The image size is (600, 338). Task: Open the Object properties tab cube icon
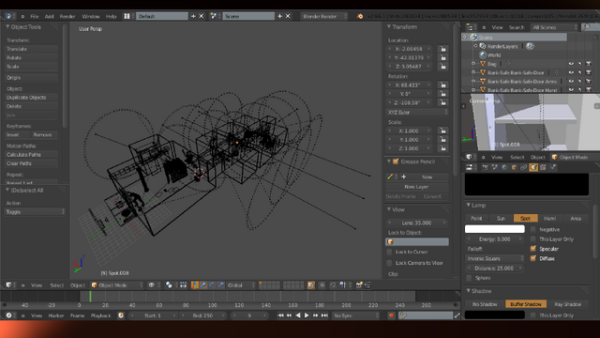pos(514,167)
